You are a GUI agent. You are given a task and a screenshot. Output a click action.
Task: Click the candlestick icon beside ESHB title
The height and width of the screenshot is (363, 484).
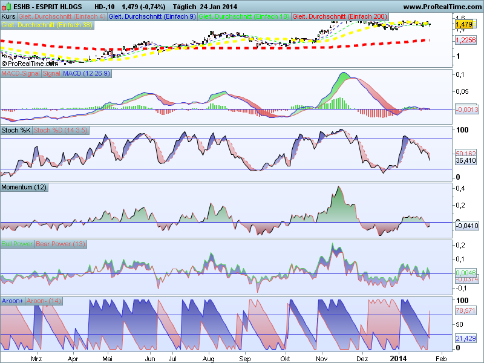click(x=7, y=7)
